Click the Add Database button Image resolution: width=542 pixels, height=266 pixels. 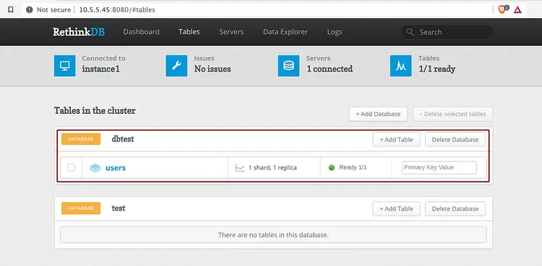(x=378, y=114)
